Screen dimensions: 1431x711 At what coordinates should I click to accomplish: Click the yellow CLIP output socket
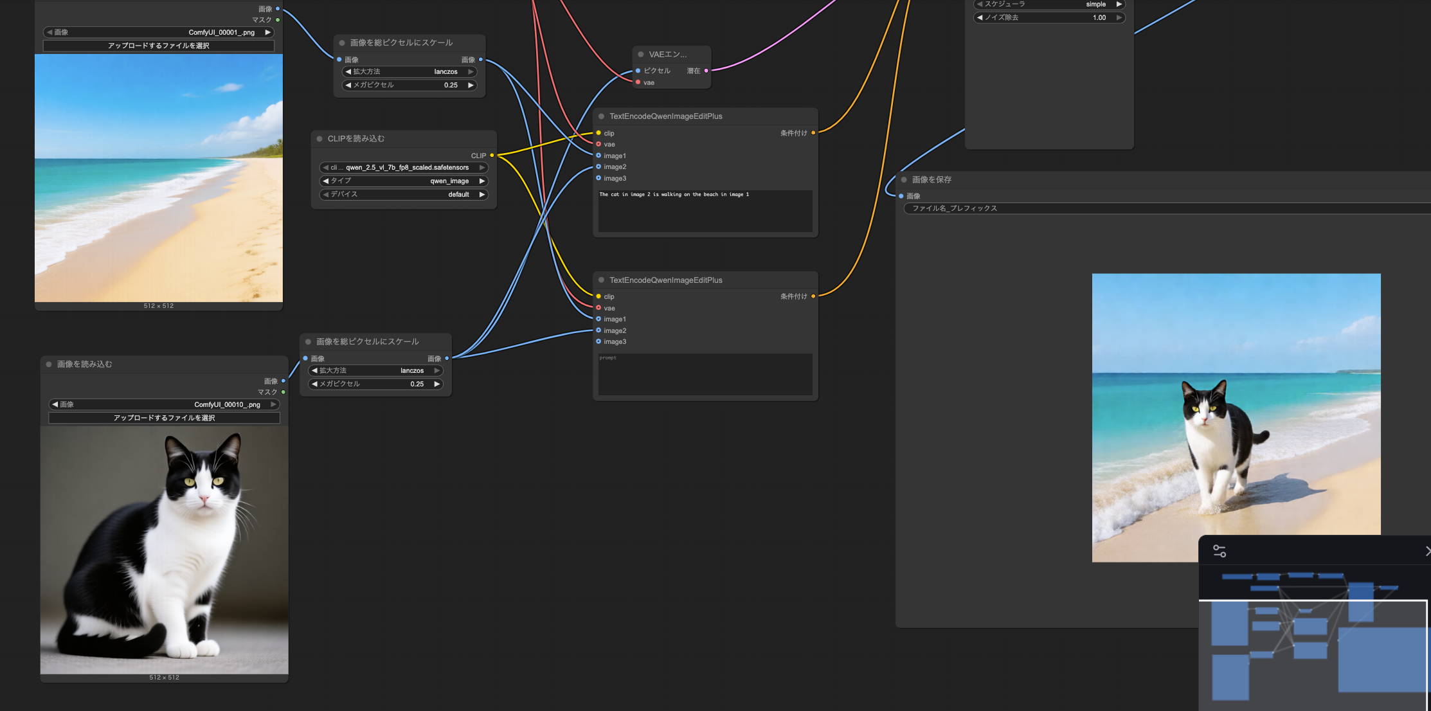click(492, 156)
